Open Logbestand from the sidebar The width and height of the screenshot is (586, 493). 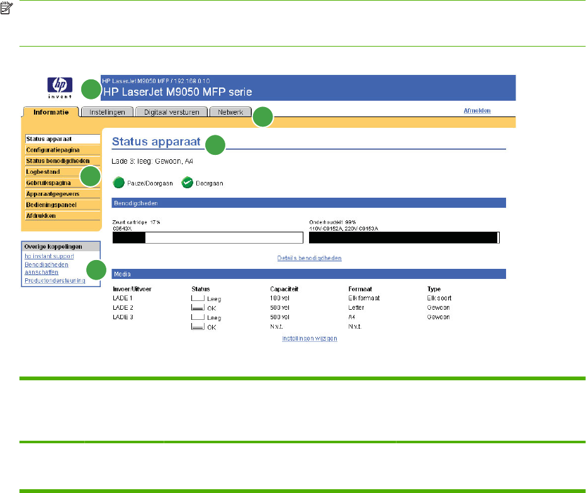(x=62, y=172)
